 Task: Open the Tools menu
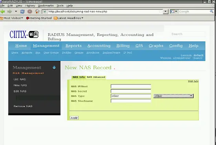tap(60, 5)
